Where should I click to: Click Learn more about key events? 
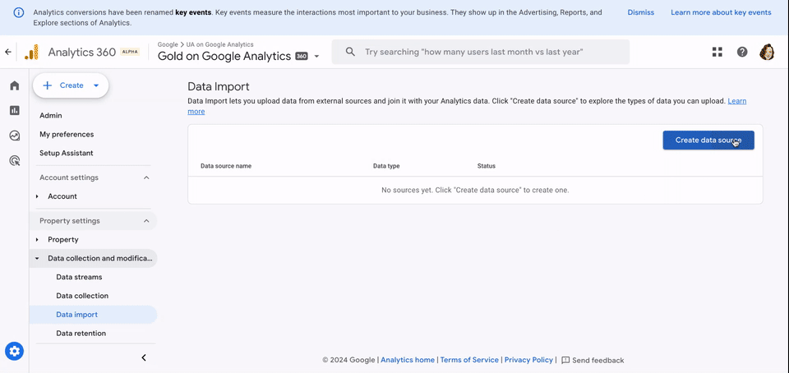(x=721, y=12)
